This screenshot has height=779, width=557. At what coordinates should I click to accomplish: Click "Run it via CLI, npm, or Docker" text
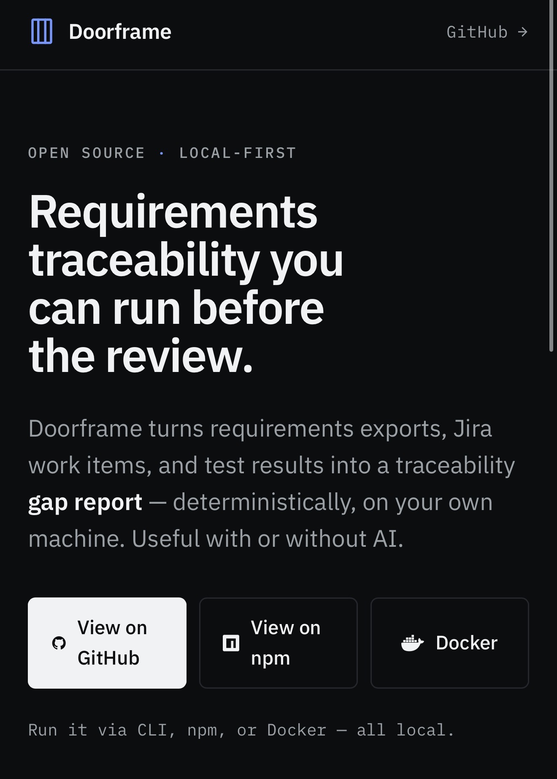point(241,730)
